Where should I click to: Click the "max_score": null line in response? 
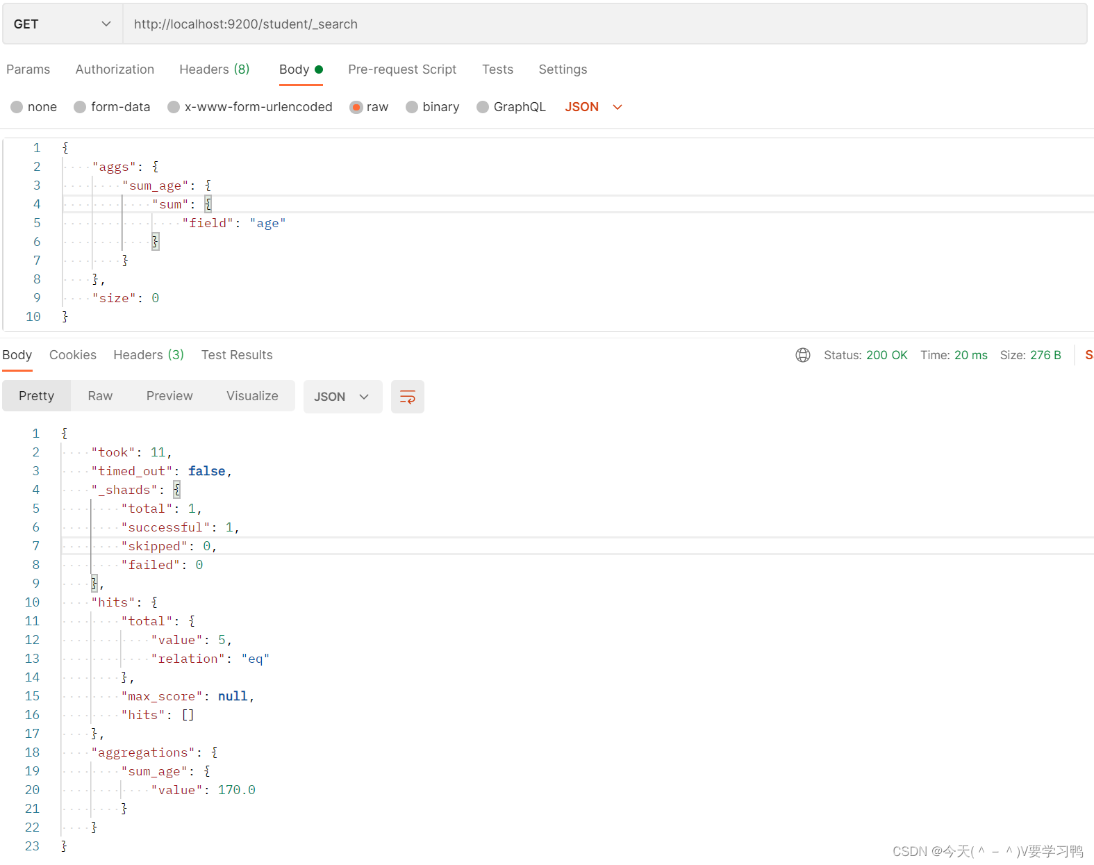tap(188, 696)
